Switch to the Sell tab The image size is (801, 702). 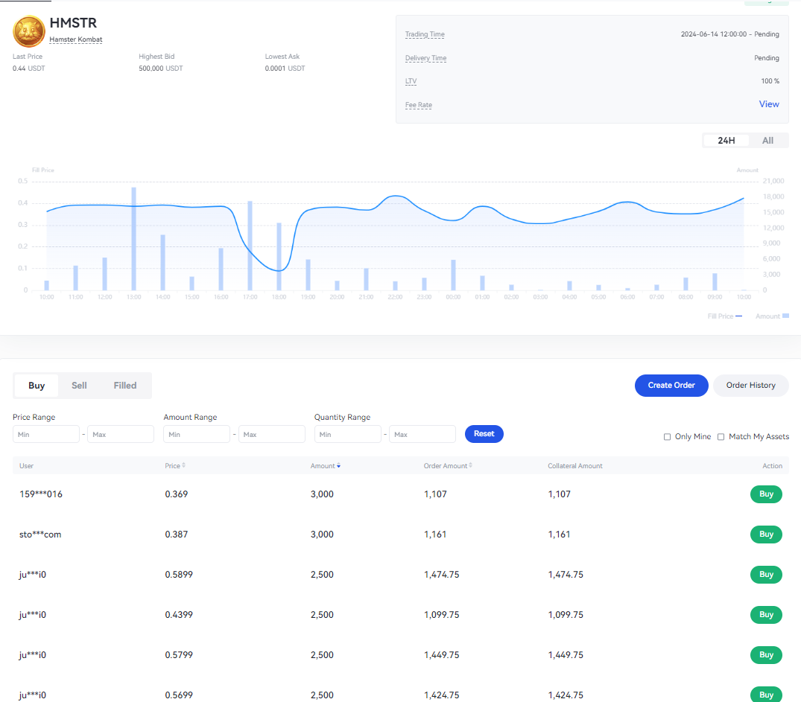tap(79, 386)
